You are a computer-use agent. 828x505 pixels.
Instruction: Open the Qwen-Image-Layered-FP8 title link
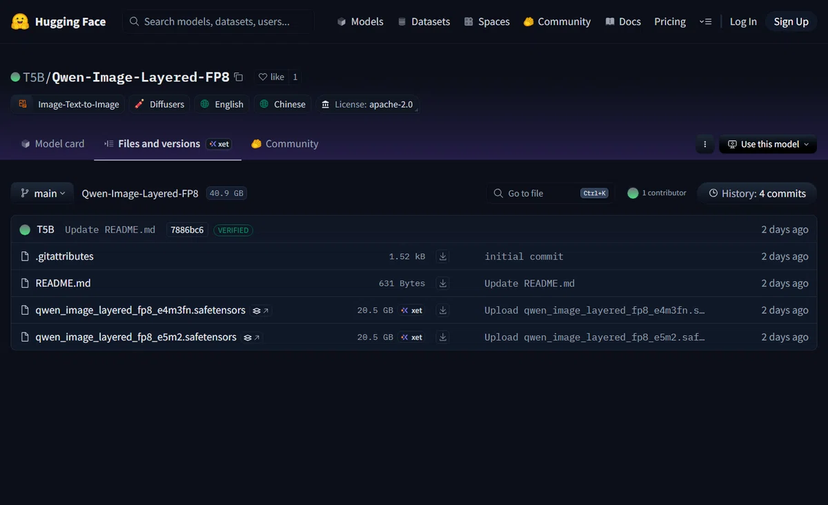click(x=141, y=77)
